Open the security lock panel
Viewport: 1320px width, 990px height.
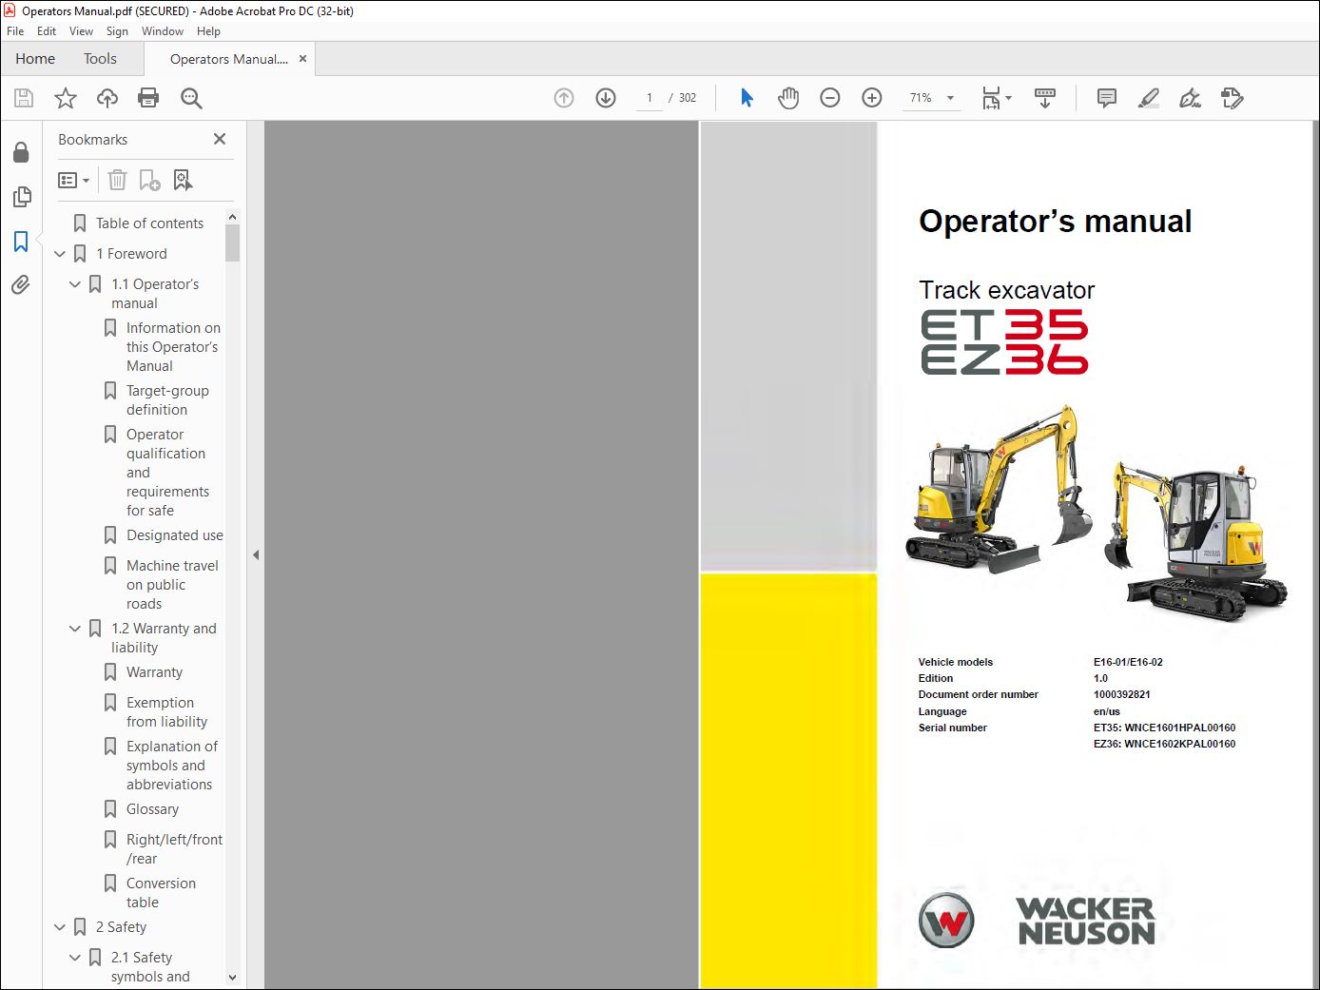[x=21, y=153]
